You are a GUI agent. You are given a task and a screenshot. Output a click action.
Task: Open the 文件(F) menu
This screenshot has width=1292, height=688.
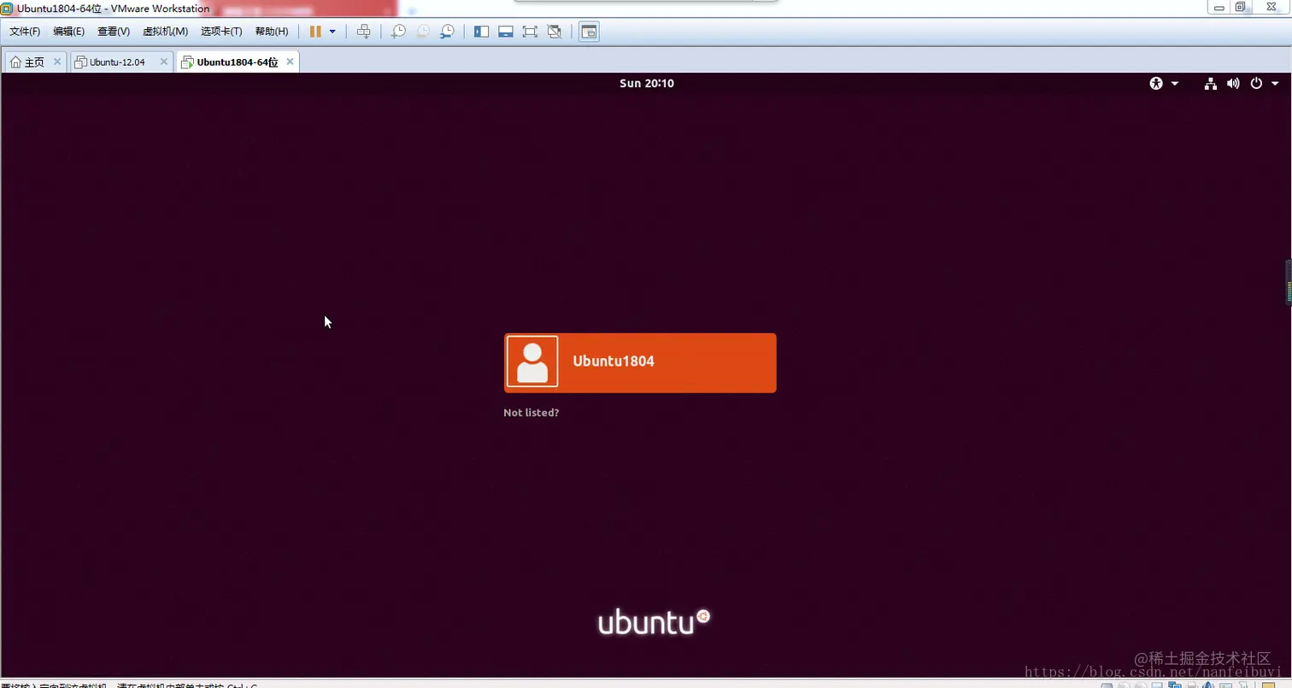pos(25,32)
